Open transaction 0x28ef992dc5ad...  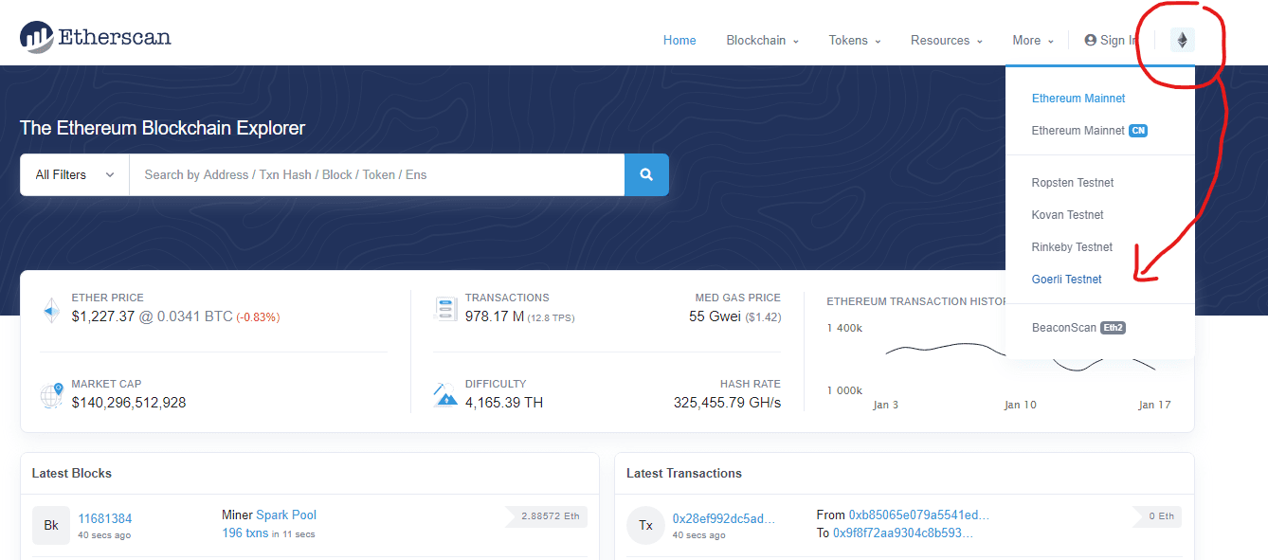(724, 518)
